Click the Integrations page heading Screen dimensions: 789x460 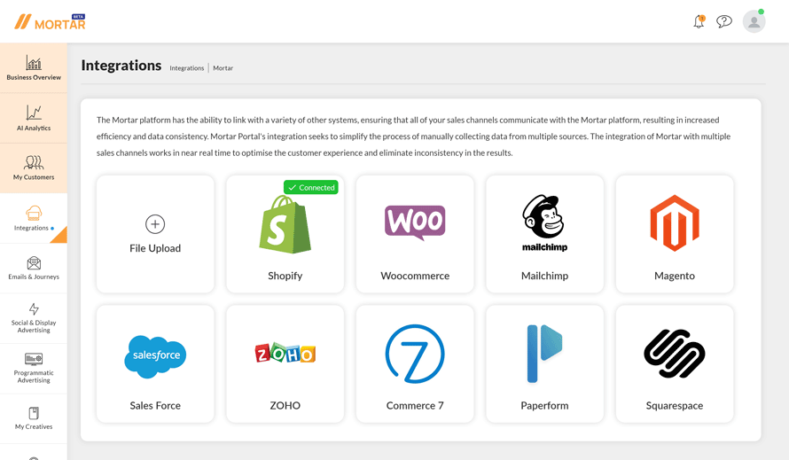click(121, 66)
